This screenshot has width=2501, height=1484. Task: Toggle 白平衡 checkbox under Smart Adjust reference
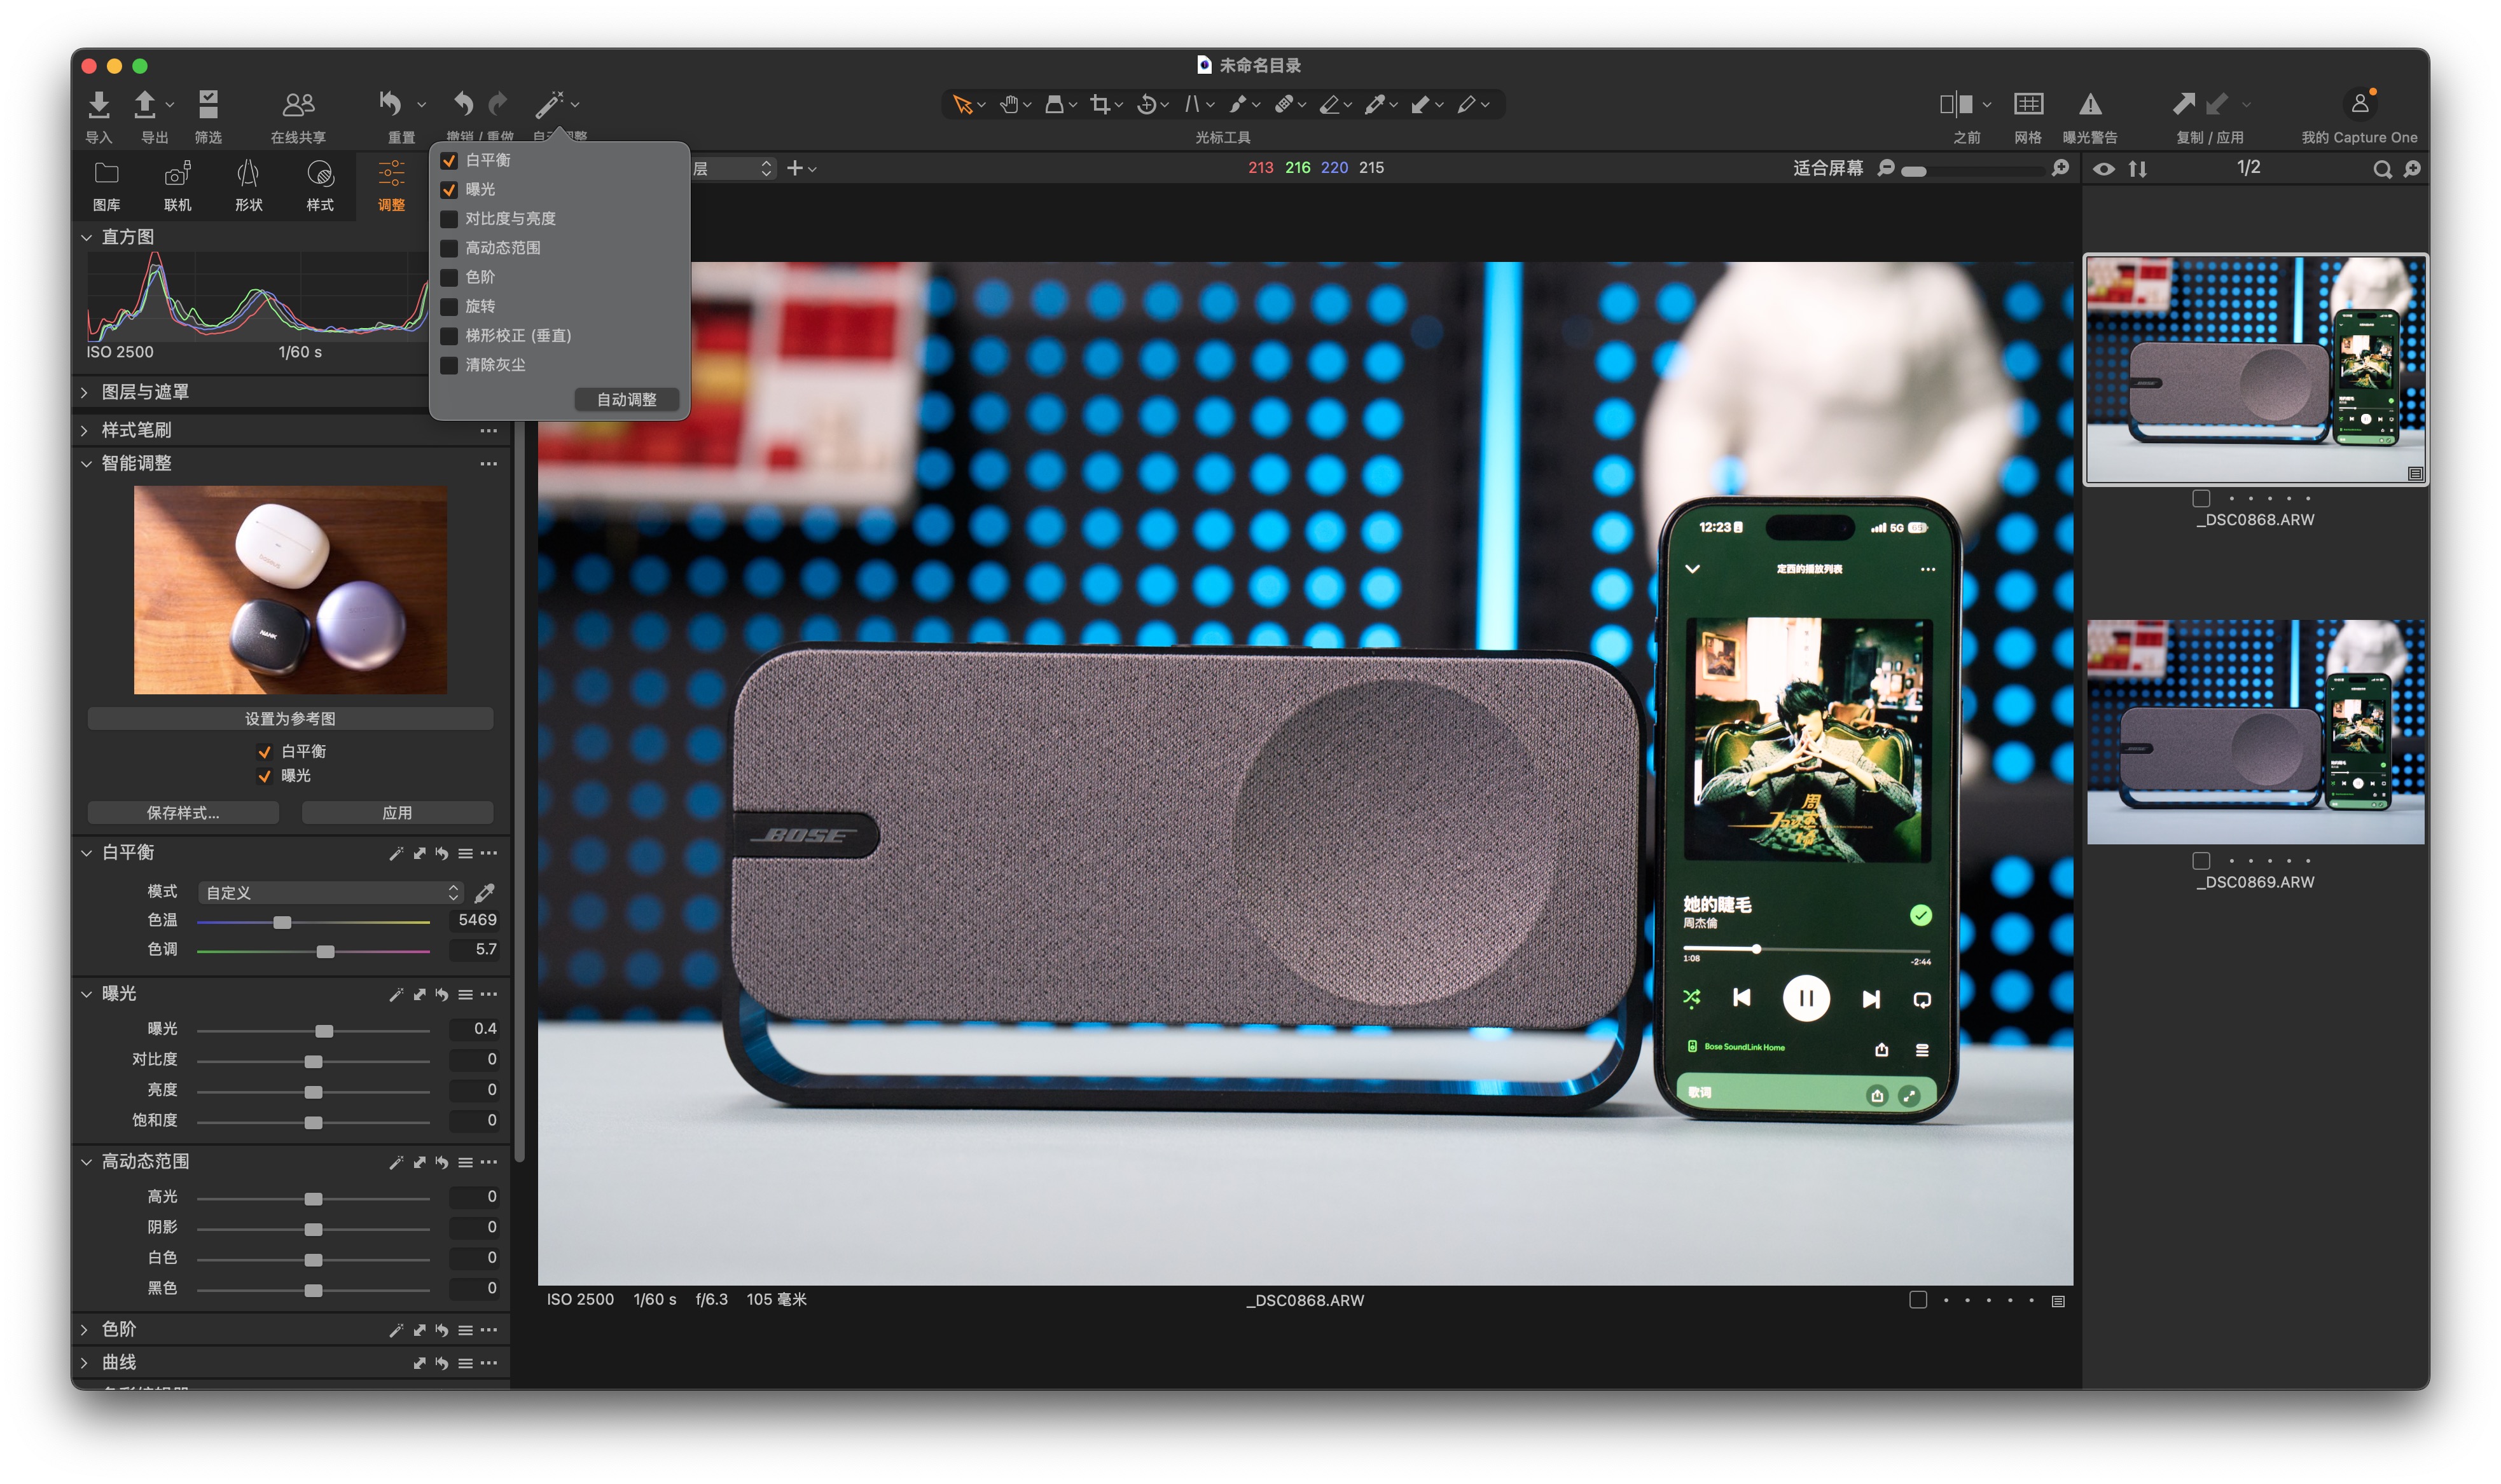pos(265,752)
